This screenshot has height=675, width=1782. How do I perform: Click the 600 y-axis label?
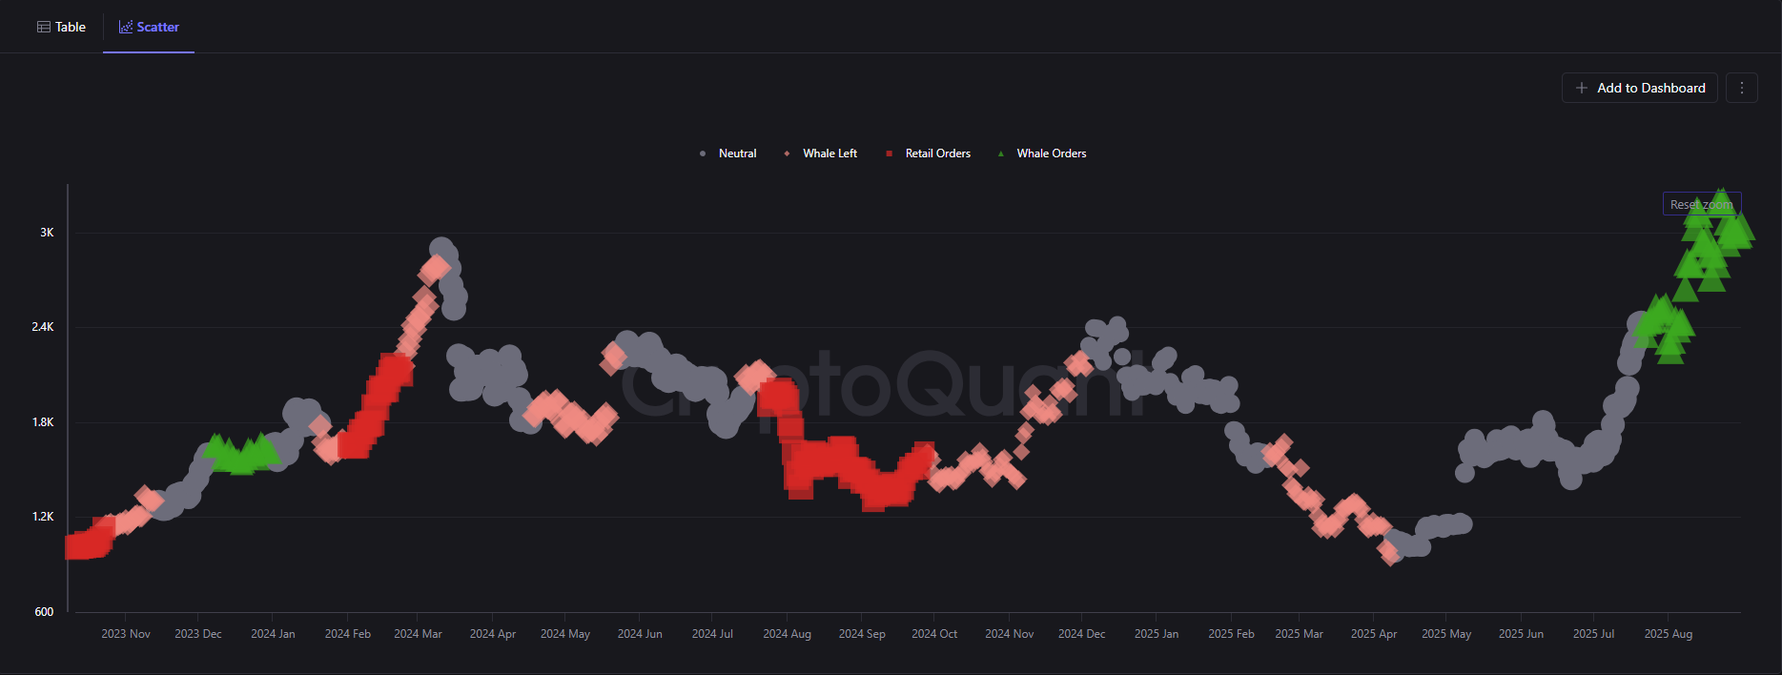click(44, 612)
